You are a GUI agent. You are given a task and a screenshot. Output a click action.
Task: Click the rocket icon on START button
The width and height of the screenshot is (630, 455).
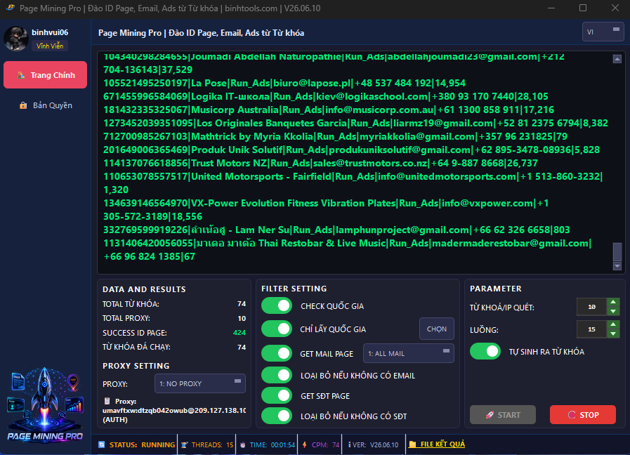click(490, 415)
